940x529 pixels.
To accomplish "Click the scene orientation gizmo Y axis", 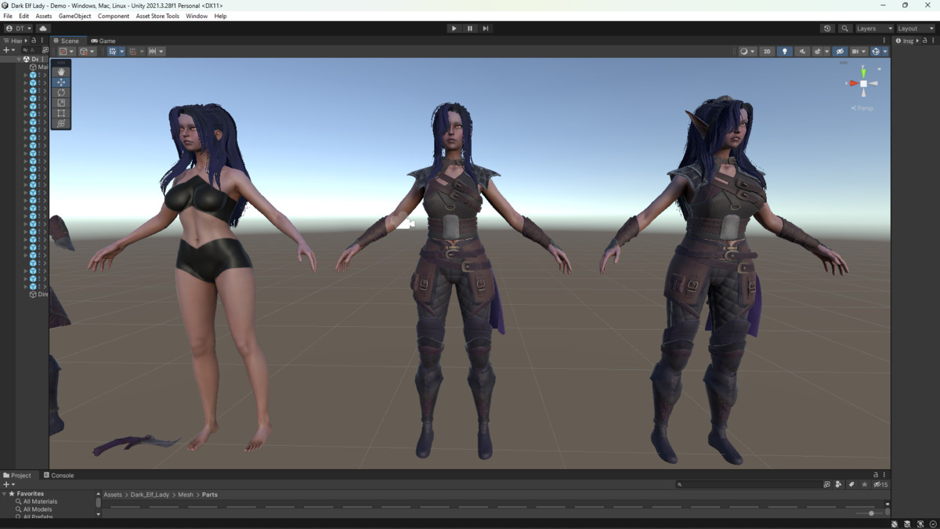I will 863,71.
